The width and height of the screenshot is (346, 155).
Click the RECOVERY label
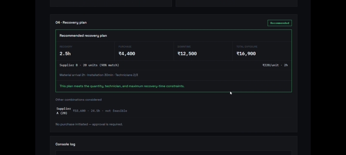point(66,47)
